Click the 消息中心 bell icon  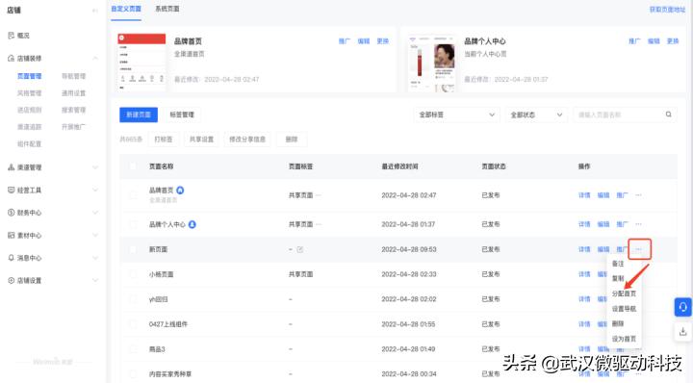tap(11, 258)
